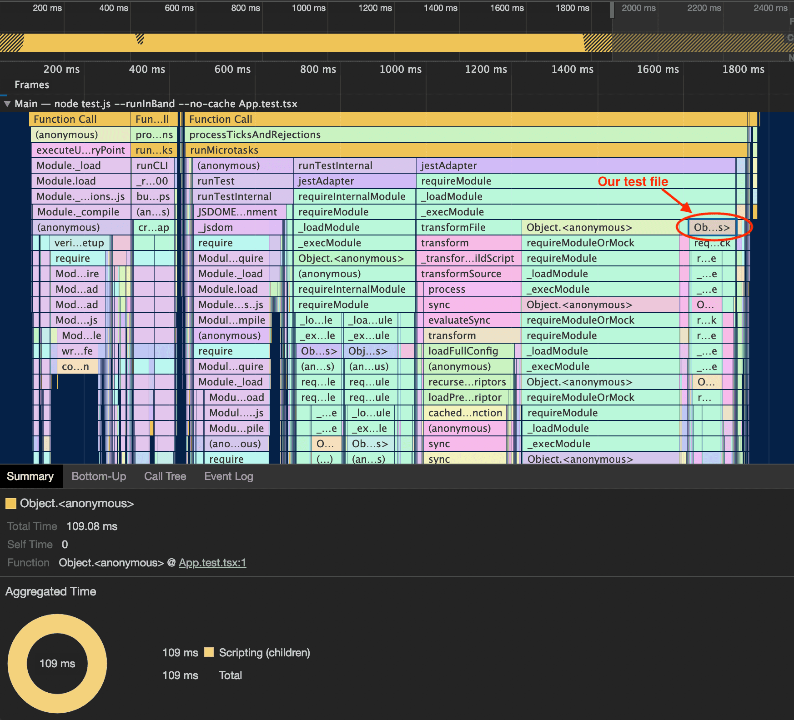794x720 pixels.
Task: Click the JSDOME…nment flame block
Action: 237,212
